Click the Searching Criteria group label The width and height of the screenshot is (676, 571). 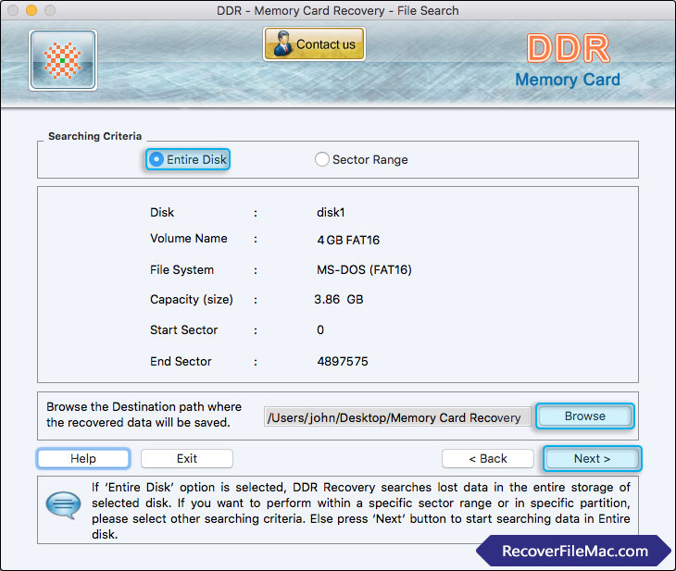tap(94, 136)
